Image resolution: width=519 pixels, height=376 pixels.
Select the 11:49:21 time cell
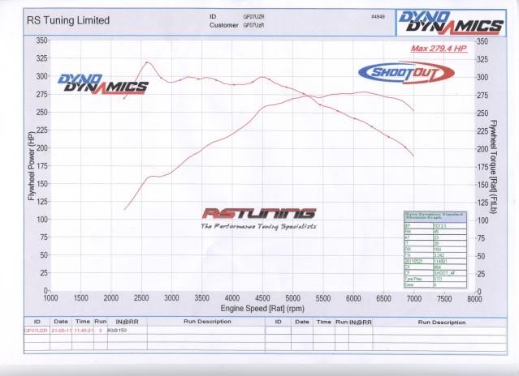pyautogui.click(x=84, y=330)
